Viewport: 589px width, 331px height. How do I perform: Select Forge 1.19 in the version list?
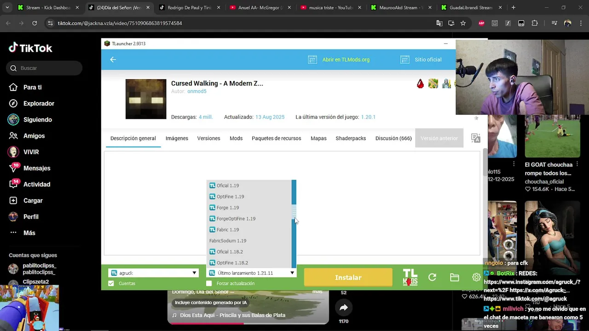(249, 207)
